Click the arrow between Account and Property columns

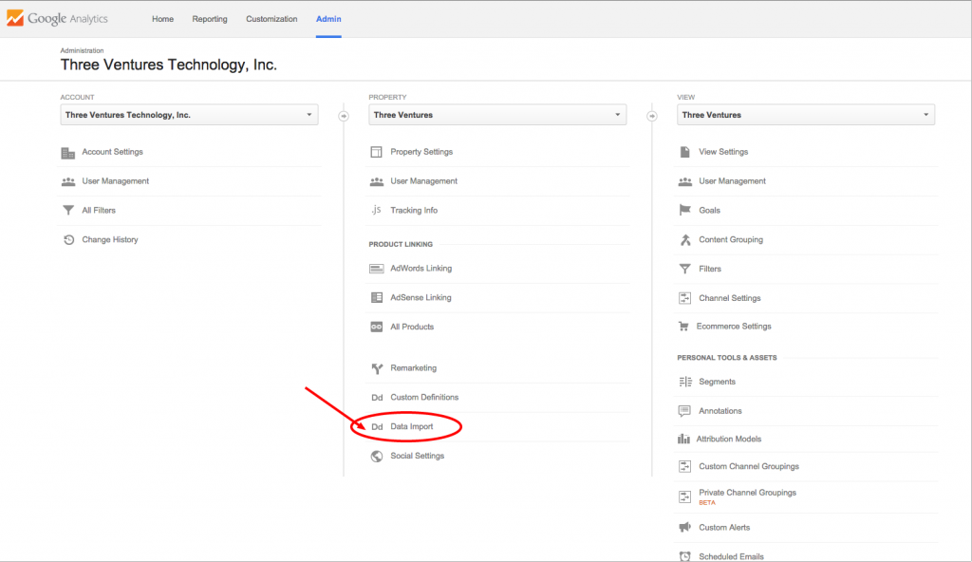(344, 116)
